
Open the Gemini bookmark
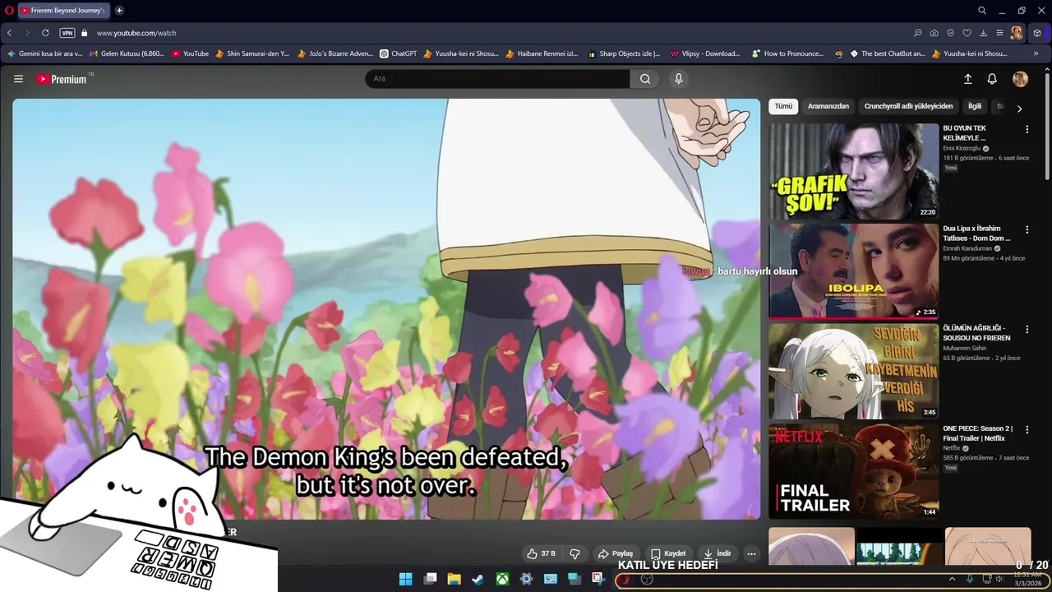point(45,53)
